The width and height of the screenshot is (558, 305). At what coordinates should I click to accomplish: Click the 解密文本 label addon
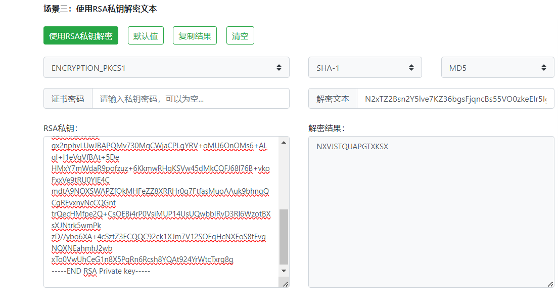click(x=333, y=99)
